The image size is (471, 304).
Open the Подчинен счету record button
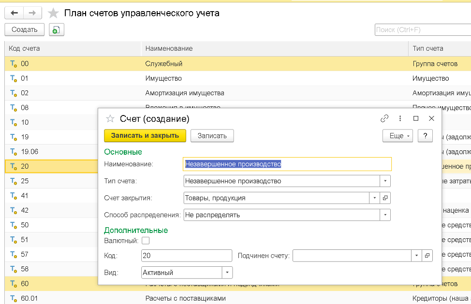tap(427, 256)
